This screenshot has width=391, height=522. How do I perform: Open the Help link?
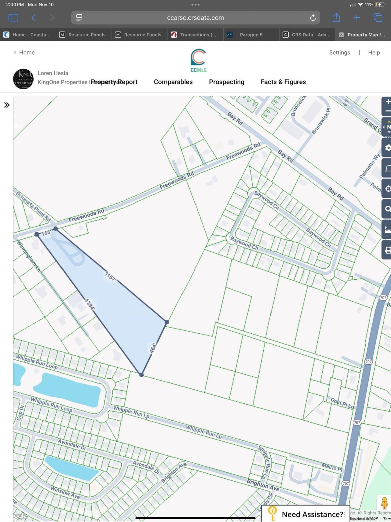pyautogui.click(x=374, y=53)
